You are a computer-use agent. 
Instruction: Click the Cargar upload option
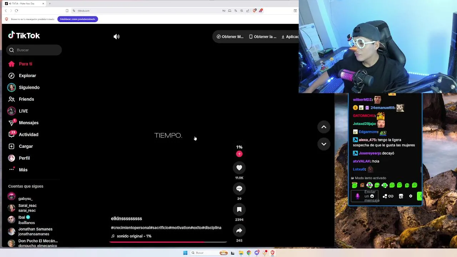20,146
